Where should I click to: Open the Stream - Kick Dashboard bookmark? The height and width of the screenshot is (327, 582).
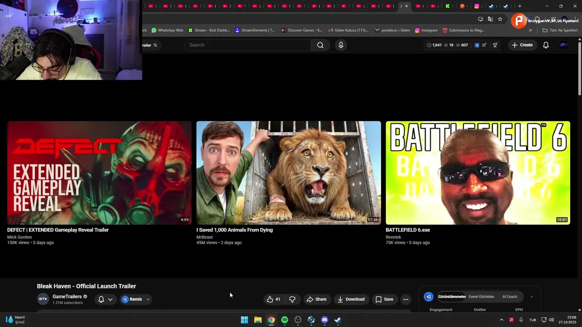coord(209,30)
